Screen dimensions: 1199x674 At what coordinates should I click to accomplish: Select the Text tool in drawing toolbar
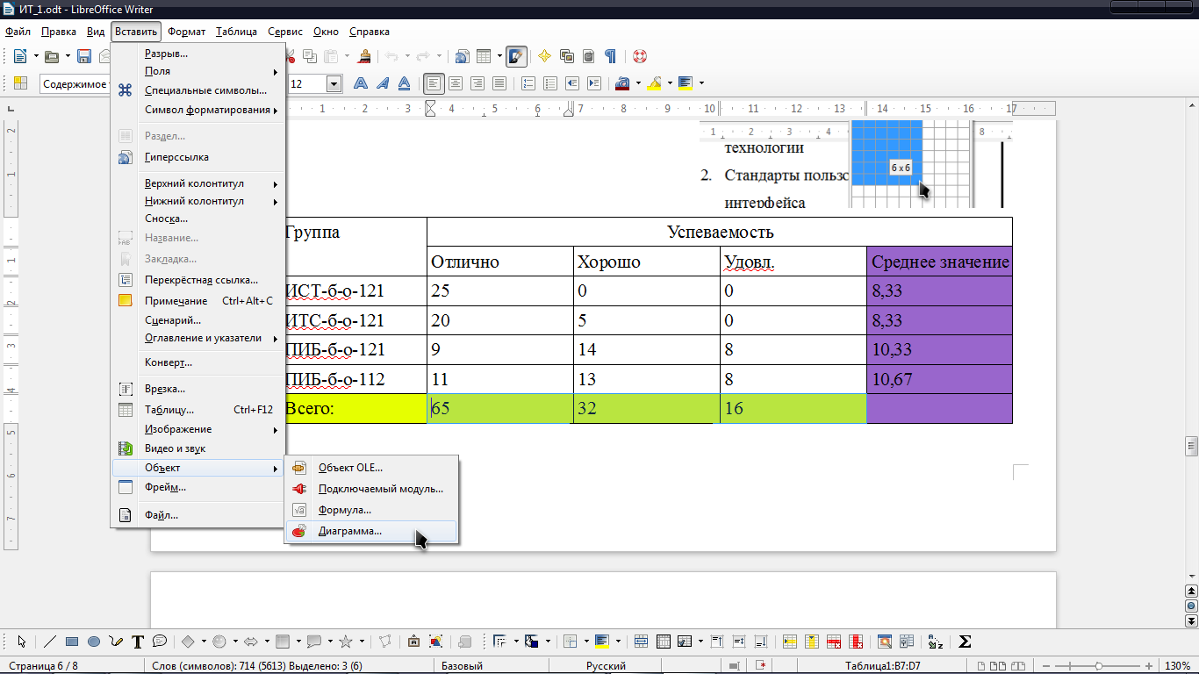click(x=138, y=642)
